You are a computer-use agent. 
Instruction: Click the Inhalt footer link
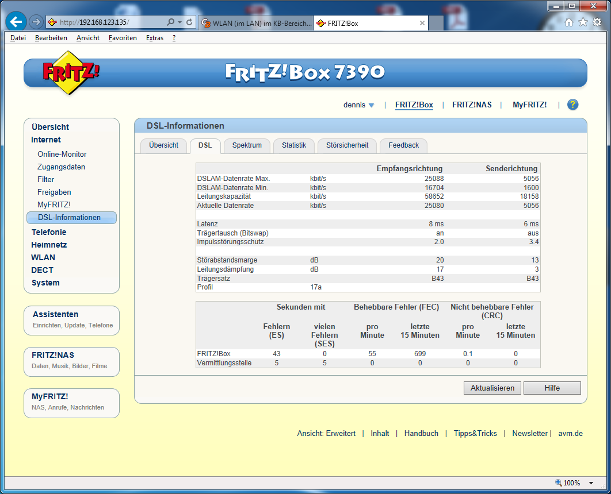pyautogui.click(x=380, y=433)
